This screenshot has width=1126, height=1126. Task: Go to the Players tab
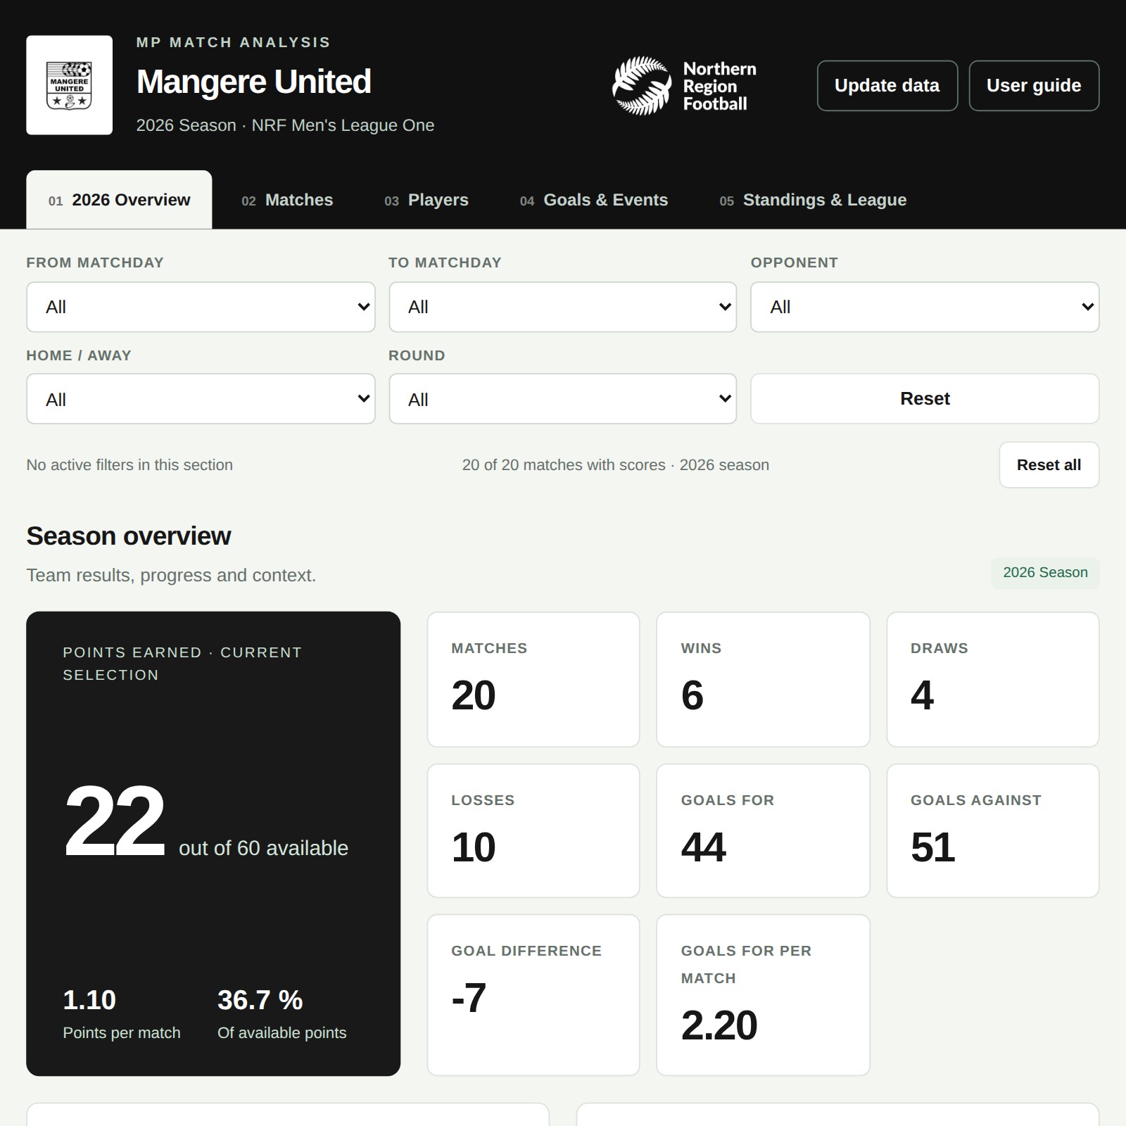426,200
